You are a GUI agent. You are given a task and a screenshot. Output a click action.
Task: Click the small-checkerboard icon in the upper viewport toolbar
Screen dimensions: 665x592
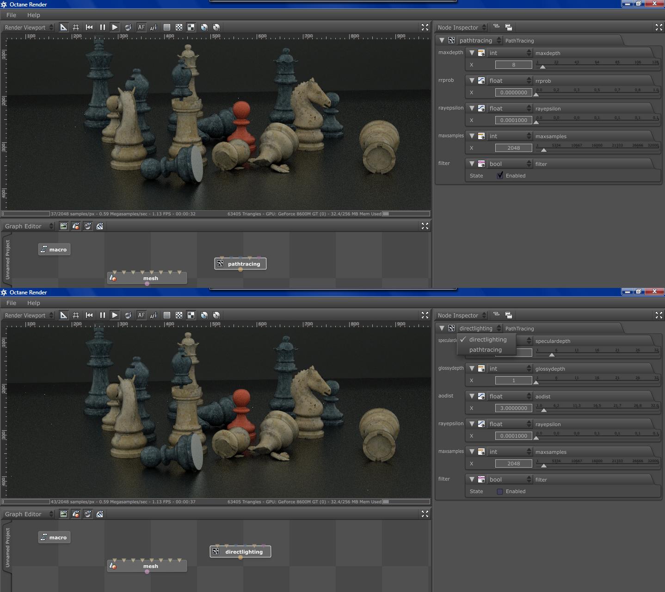click(x=179, y=27)
